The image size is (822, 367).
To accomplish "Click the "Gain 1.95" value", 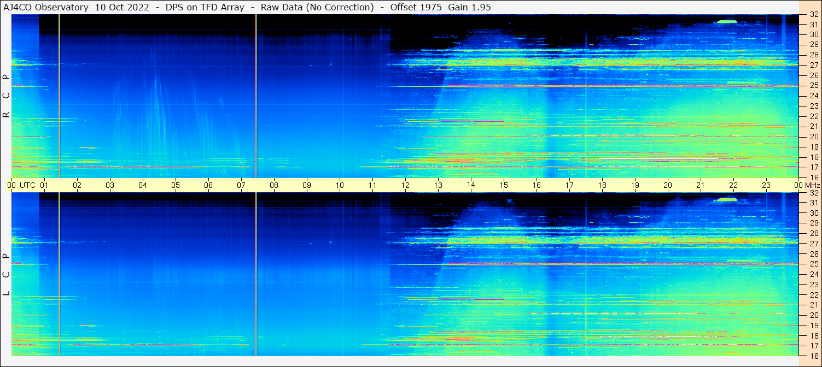I will coord(469,7).
